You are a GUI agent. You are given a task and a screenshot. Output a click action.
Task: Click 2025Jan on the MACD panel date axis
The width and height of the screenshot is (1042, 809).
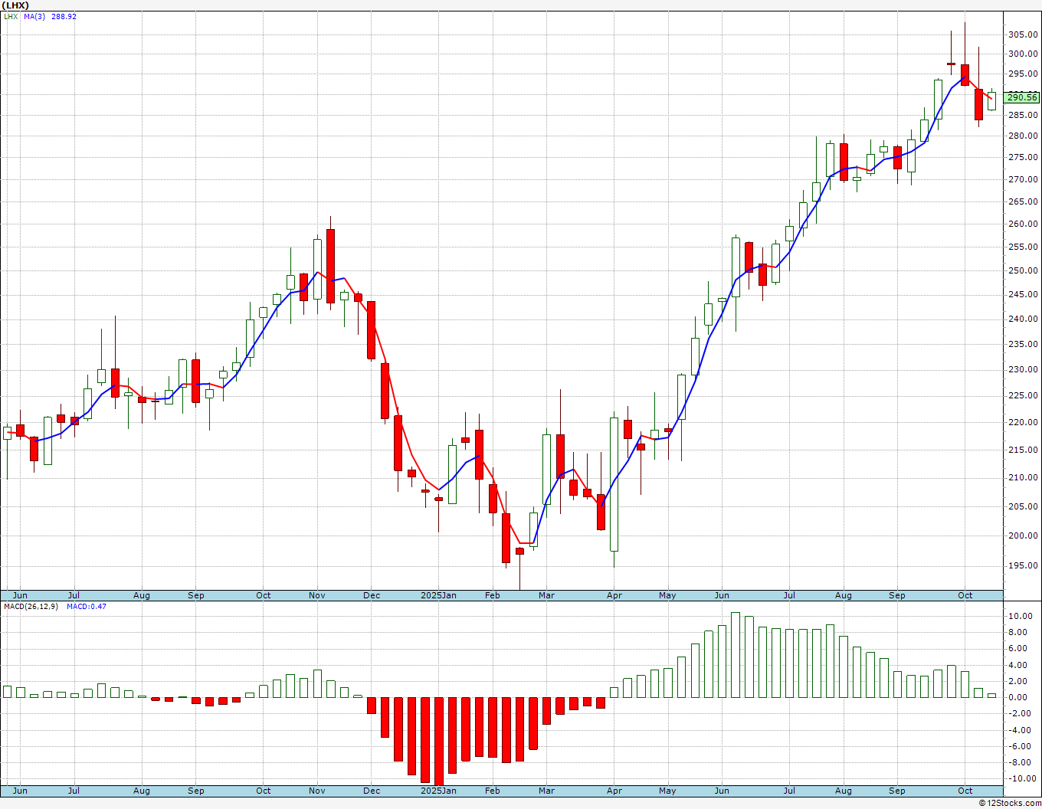(x=439, y=791)
